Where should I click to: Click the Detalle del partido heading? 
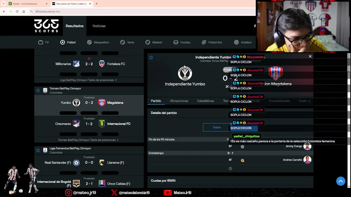click(164, 113)
